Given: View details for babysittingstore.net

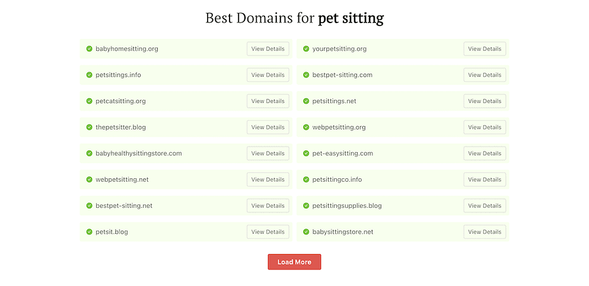Looking at the screenshot, I should [485, 232].
